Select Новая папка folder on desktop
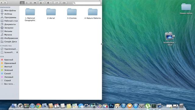The height and width of the screenshot is (110, 195). click(x=186, y=9)
